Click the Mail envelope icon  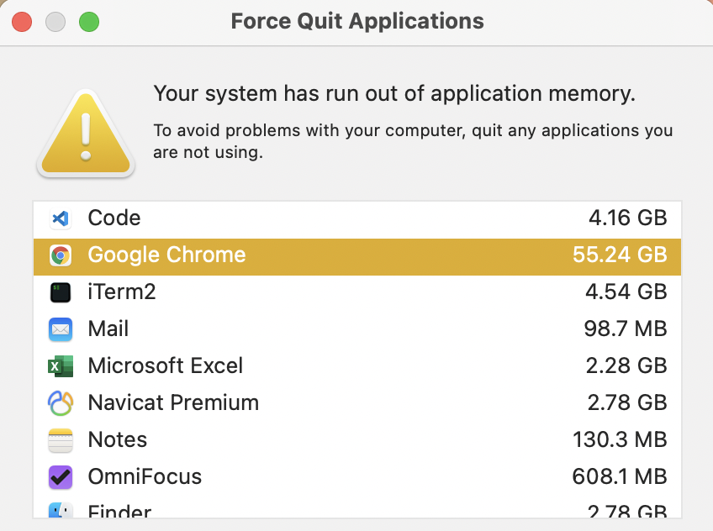point(61,329)
